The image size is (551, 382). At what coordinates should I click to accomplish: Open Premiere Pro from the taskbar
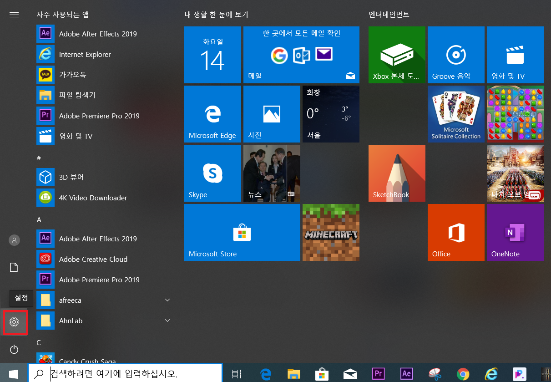click(379, 374)
